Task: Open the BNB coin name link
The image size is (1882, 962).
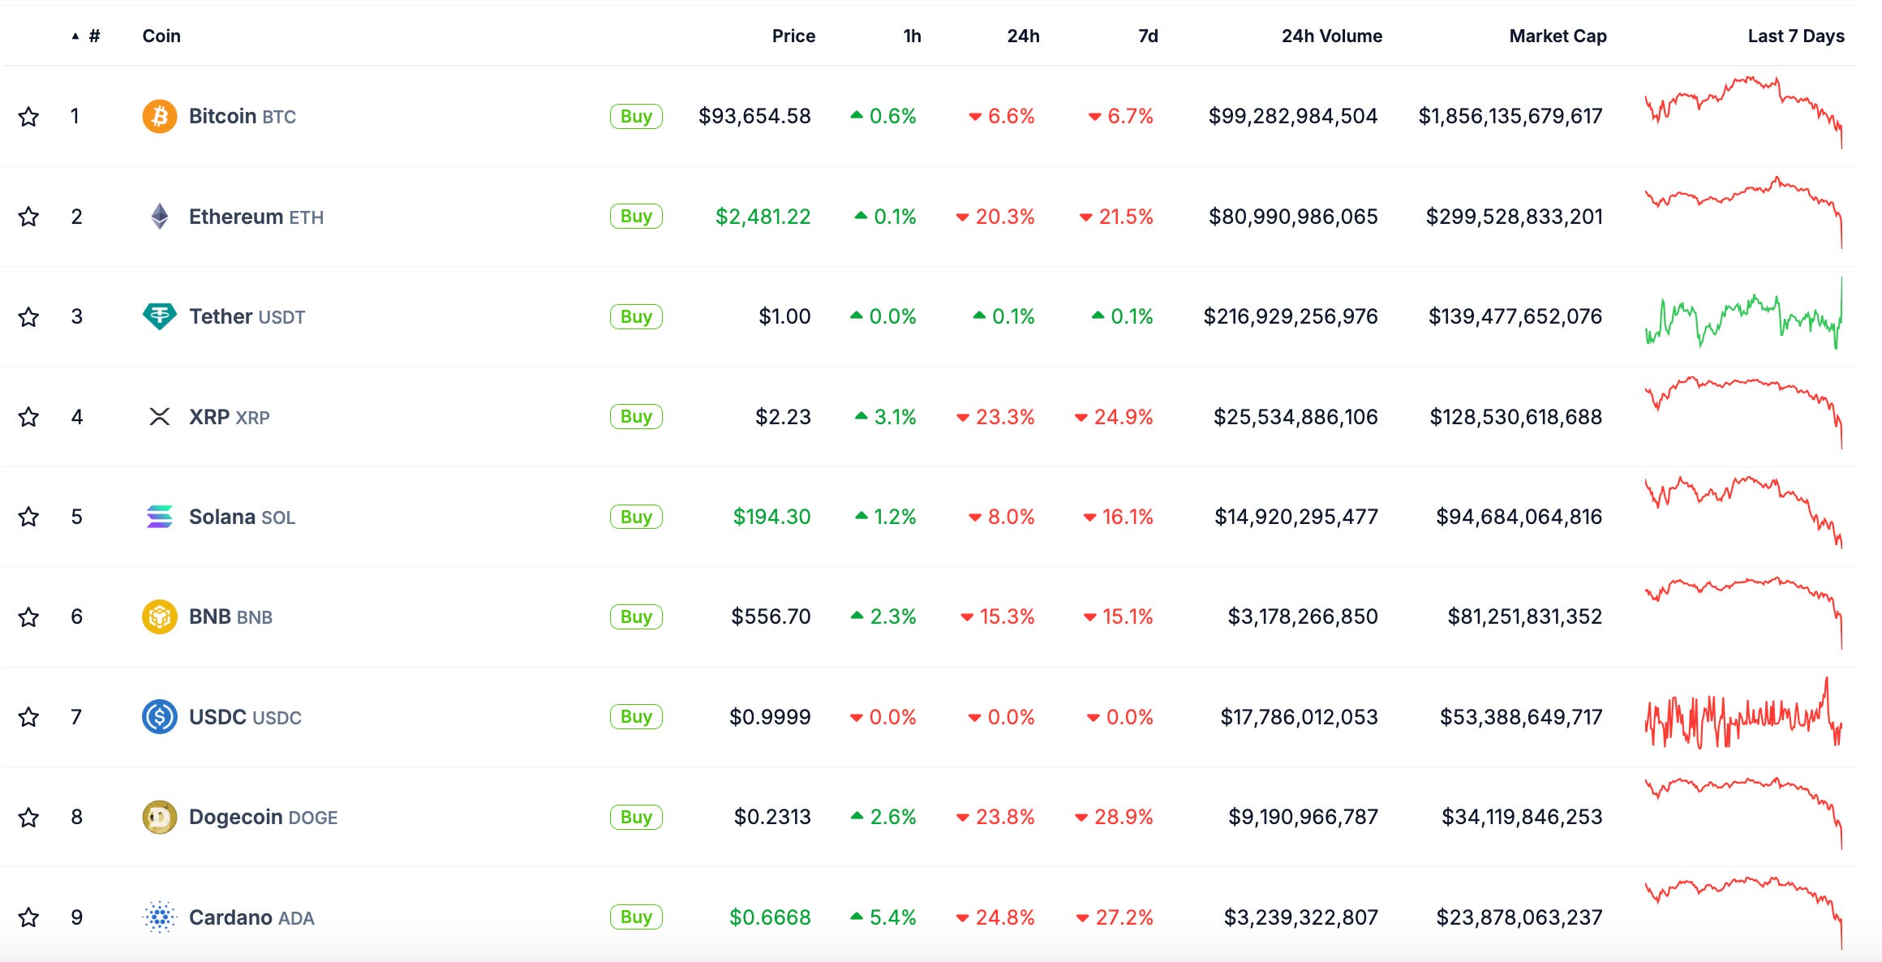Action: [231, 617]
